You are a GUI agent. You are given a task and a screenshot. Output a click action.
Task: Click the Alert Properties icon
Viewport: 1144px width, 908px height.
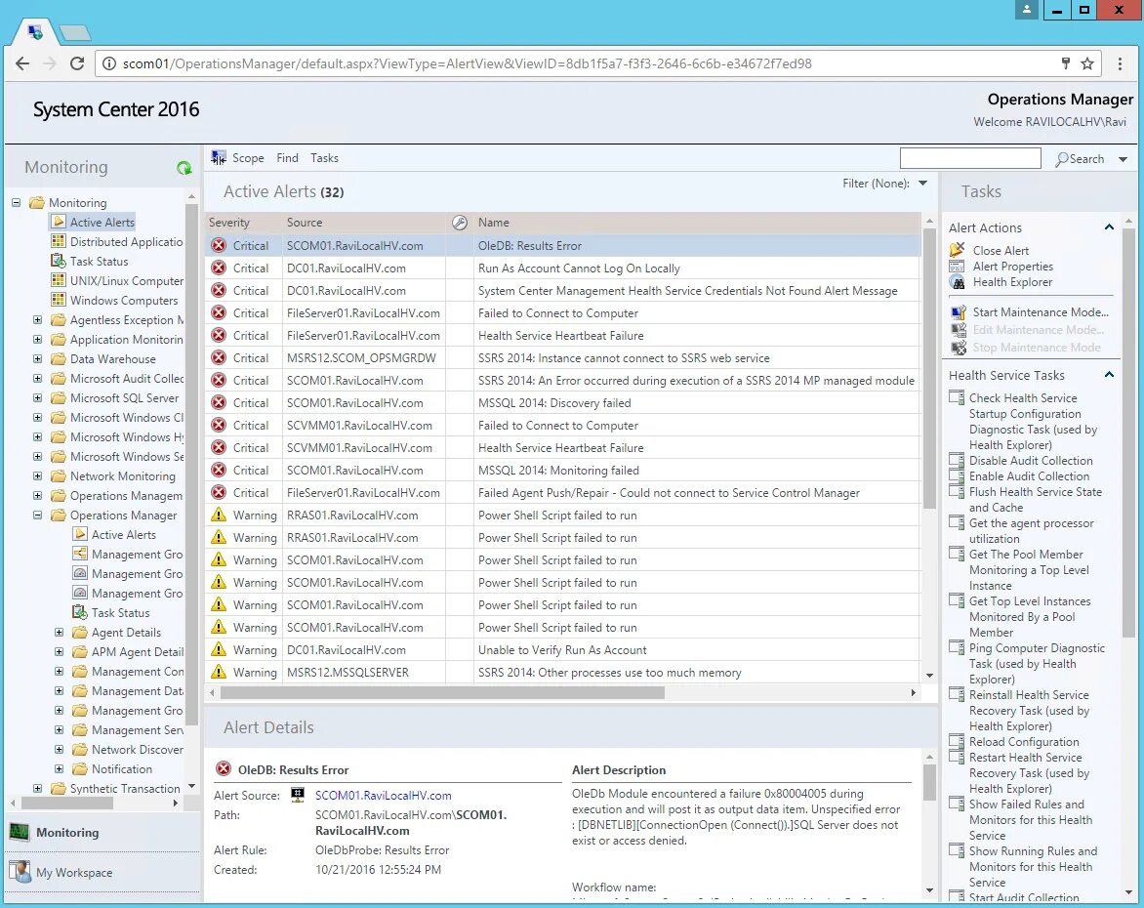(x=958, y=267)
